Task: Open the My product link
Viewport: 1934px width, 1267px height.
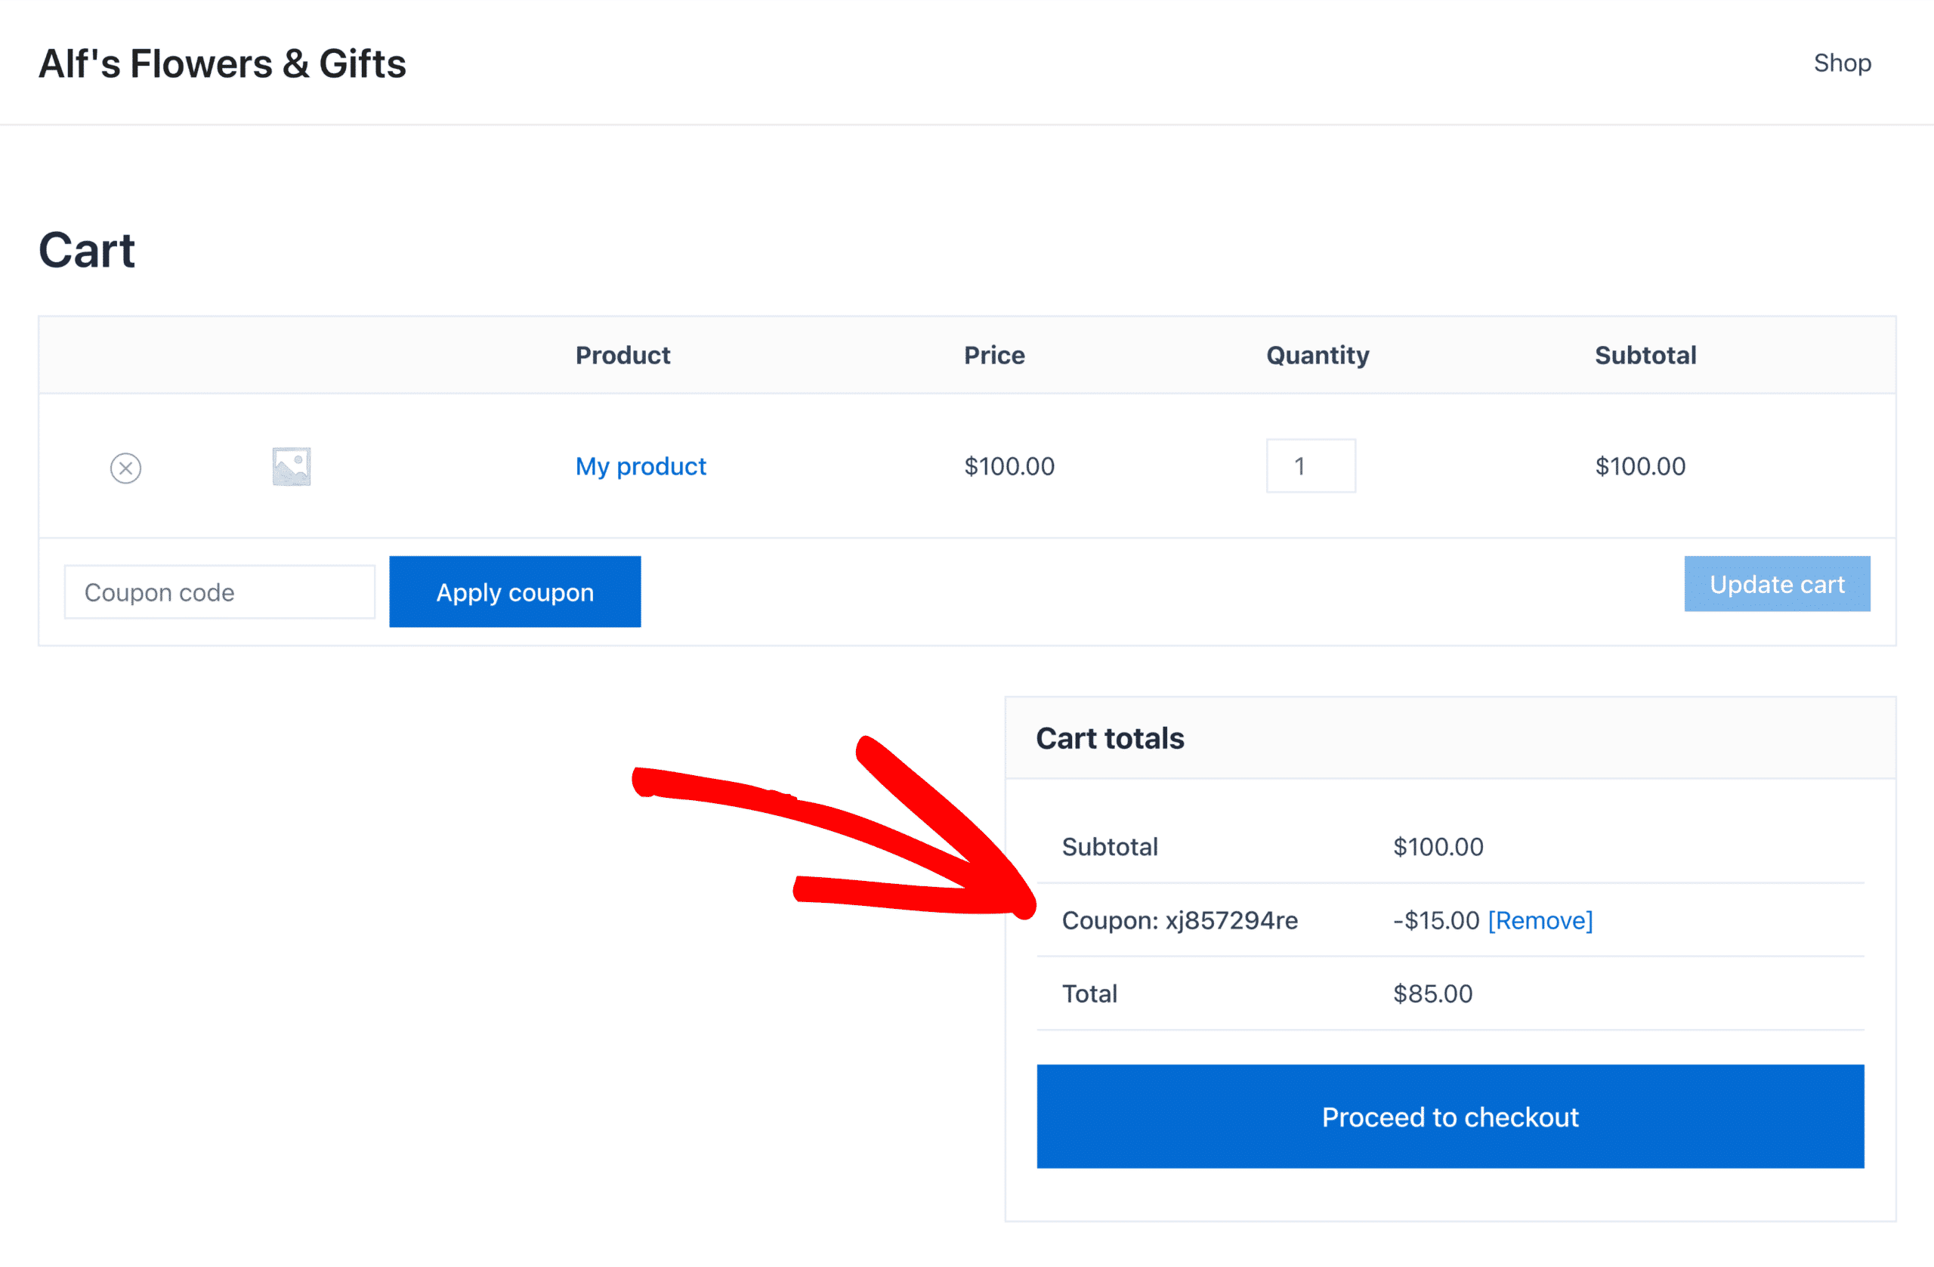Action: [641, 466]
